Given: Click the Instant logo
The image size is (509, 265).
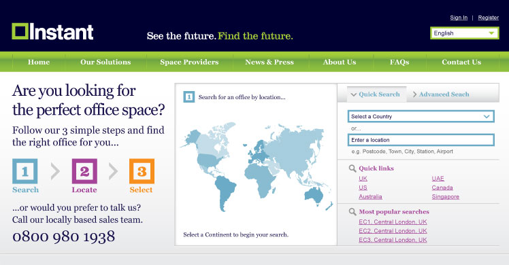Looking at the screenshot, I should coord(52,31).
